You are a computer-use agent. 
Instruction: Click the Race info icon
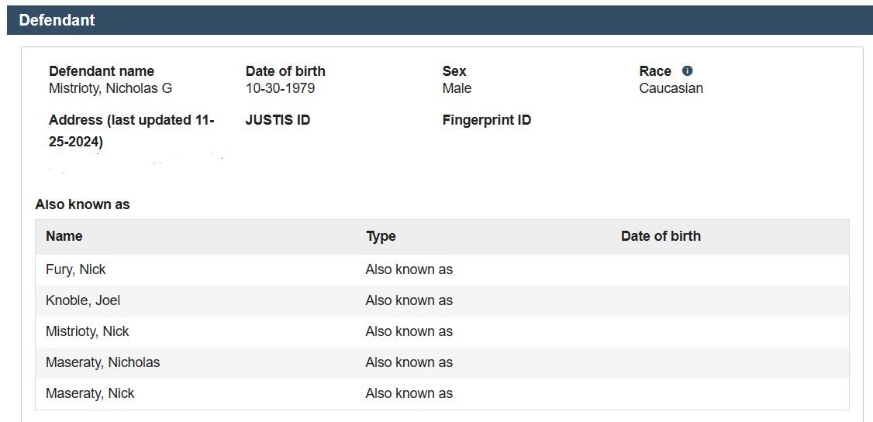[687, 70]
